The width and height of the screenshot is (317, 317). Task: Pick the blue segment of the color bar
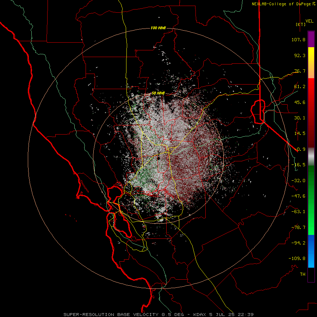click(x=311, y=251)
